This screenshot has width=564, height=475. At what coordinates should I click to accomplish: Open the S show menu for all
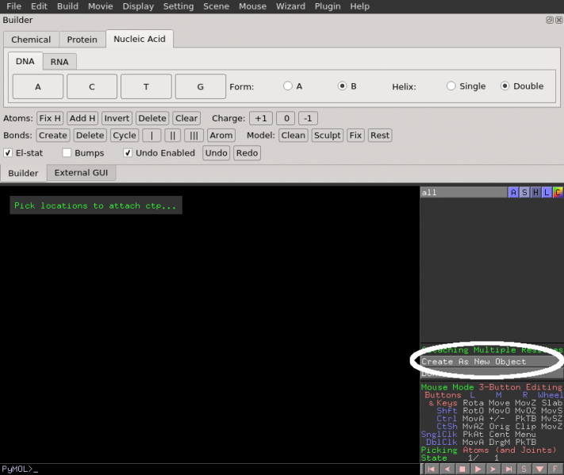[525, 192]
